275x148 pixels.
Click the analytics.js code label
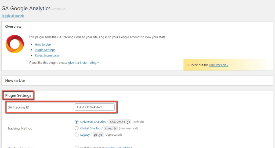[x=120, y=122]
